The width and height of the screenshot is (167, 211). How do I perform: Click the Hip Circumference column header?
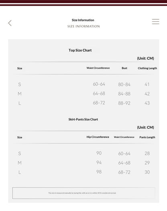[98, 137]
